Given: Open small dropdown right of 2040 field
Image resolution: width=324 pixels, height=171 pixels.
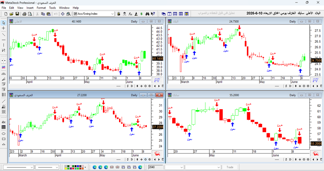Looking at the screenshot, I should click(181, 167).
